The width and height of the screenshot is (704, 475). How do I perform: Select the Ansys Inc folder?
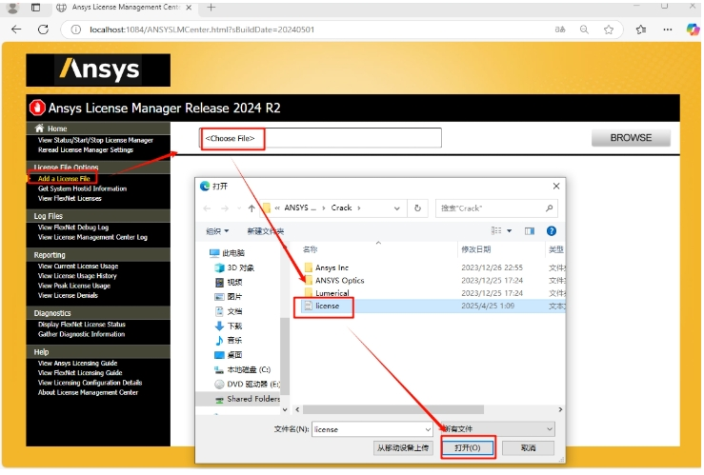point(327,267)
